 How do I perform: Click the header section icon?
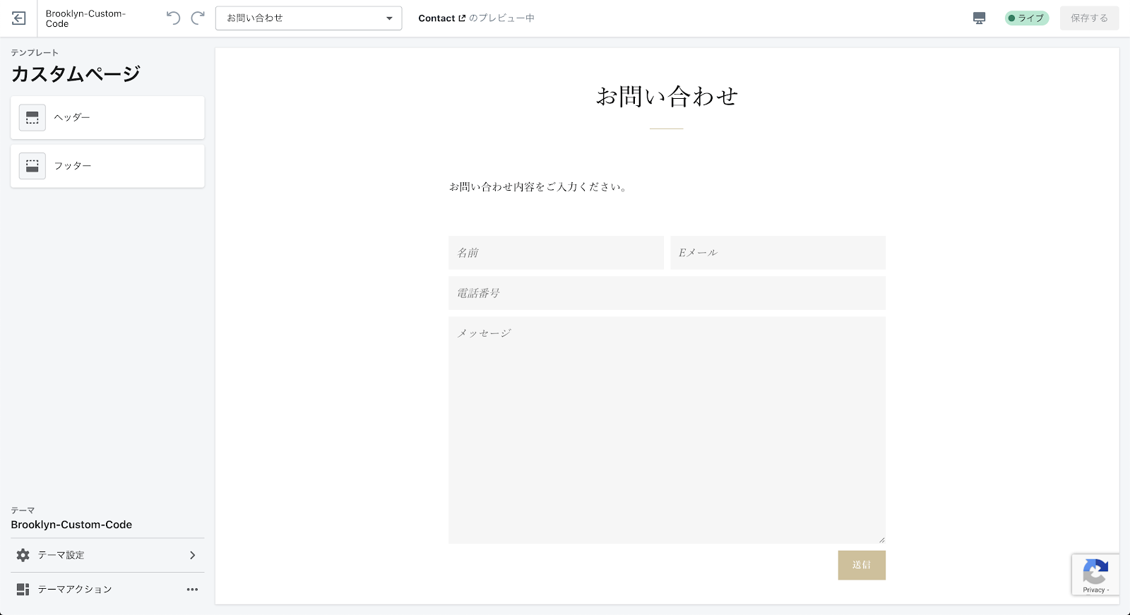(32, 118)
